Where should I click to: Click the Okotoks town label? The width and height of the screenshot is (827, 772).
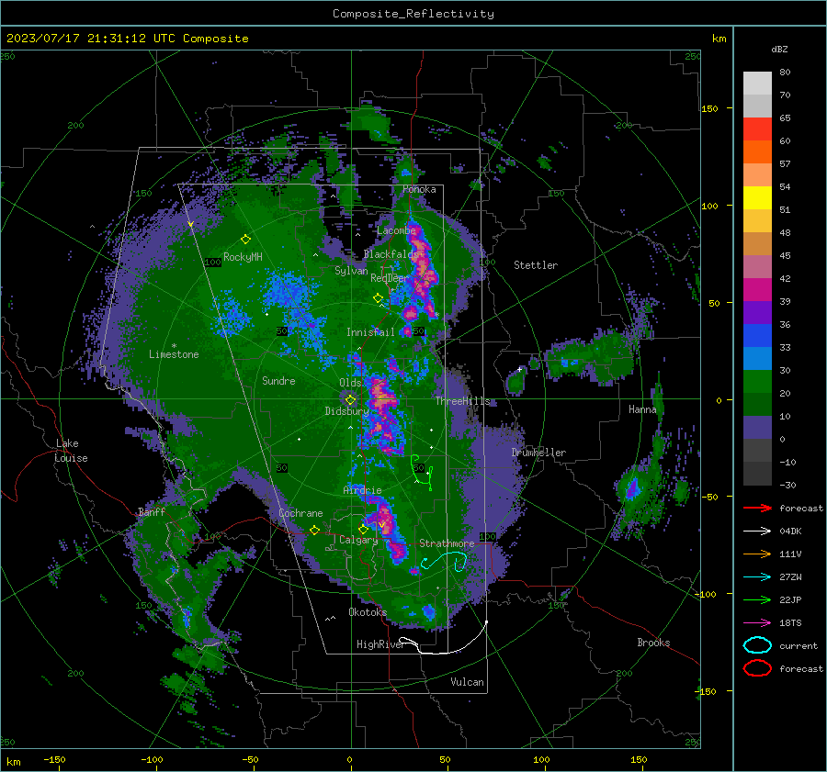(x=368, y=612)
